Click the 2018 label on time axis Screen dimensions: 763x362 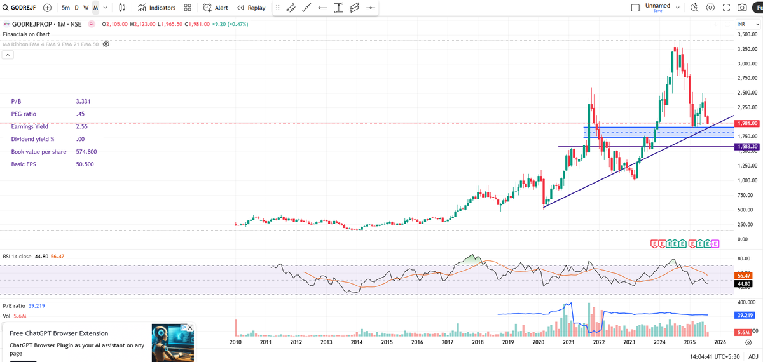478,342
